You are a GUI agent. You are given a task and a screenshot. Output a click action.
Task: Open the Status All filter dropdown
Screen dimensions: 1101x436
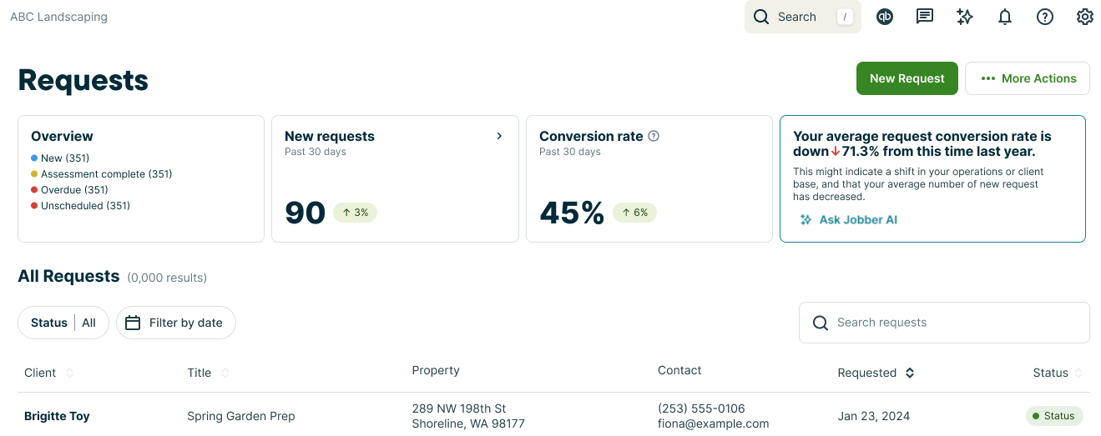(x=63, y=323)
